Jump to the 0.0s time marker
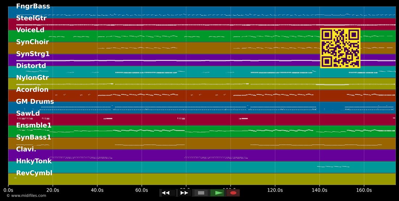399x201 pixels. 8,190
